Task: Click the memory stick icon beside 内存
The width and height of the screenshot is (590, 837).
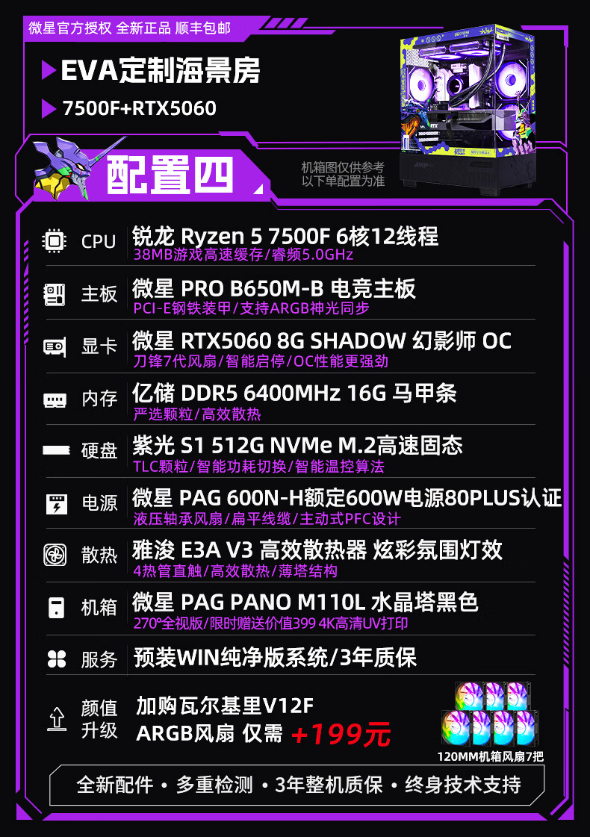Action: (55, 399)
